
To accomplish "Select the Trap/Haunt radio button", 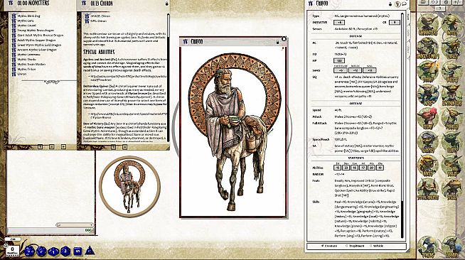I will point(347,246).
